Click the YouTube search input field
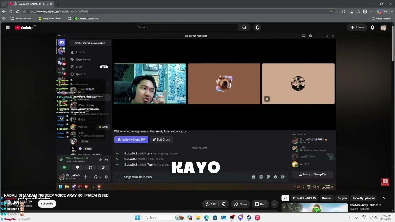395x222 pixels. tap(187, 27)
